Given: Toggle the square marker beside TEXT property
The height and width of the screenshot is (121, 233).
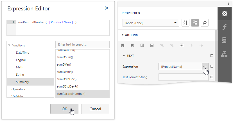Looking at the screenshot, I should [212, 56].
